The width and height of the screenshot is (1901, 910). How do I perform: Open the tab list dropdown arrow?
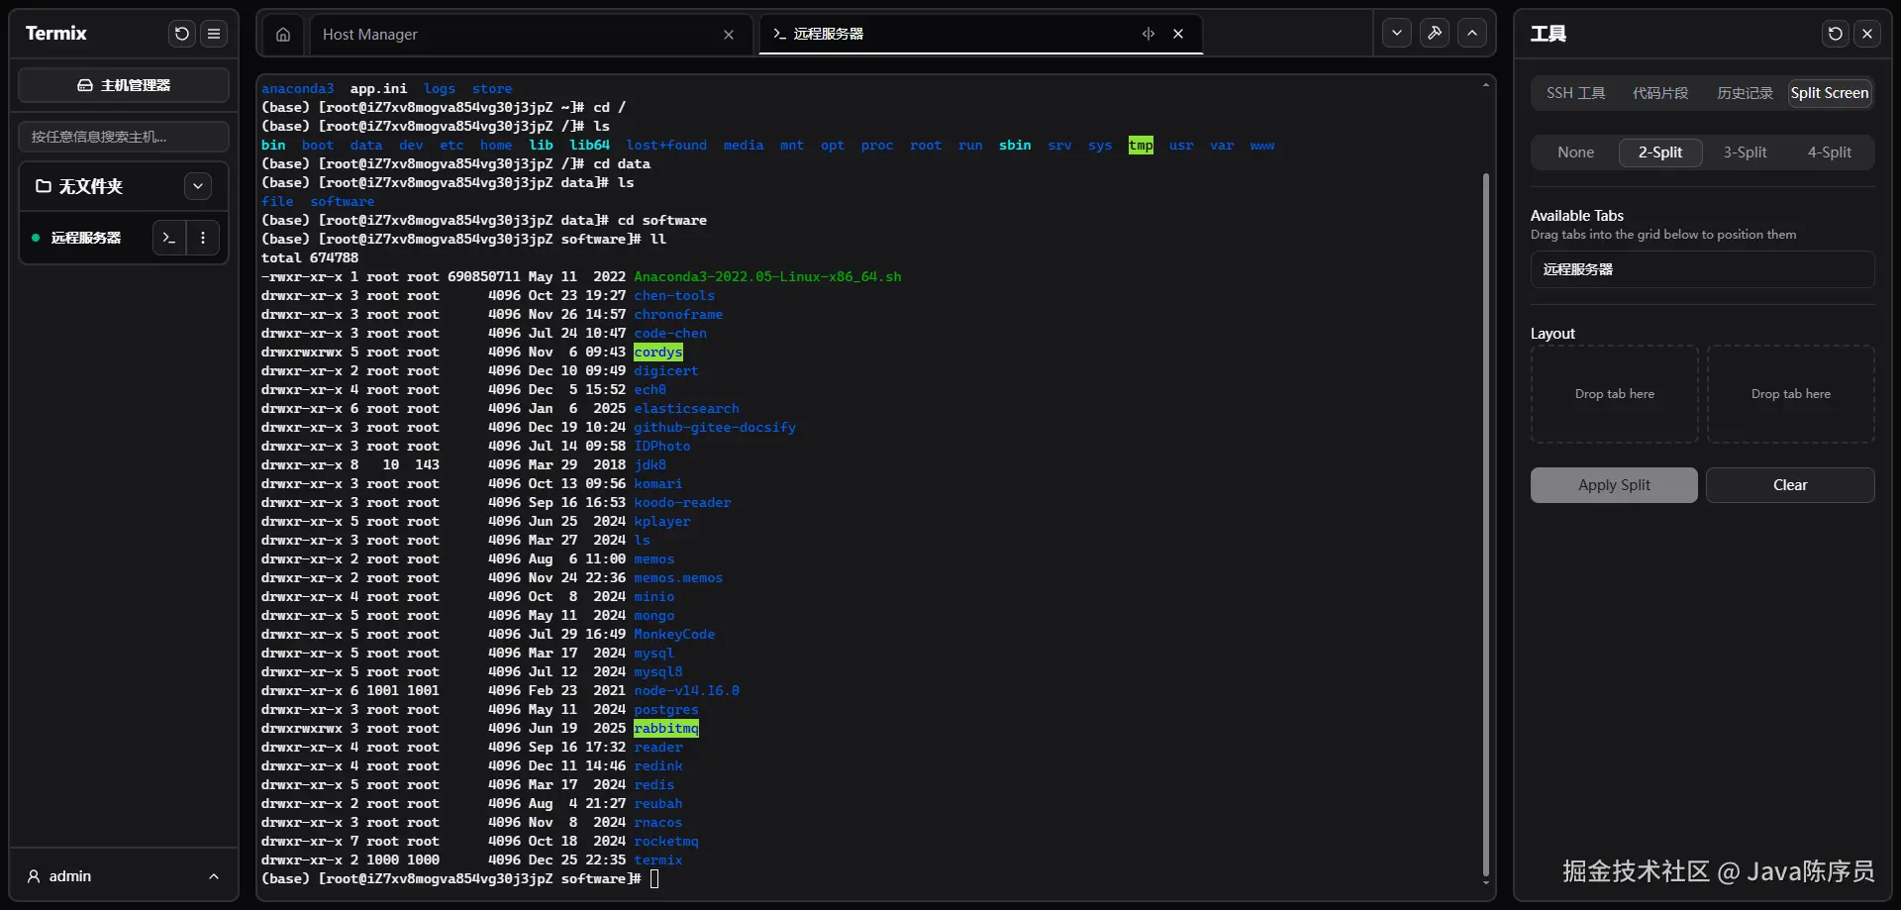click(1396, 33)
